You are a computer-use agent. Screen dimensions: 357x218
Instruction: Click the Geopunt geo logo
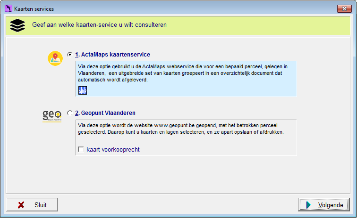pos(52,116)
